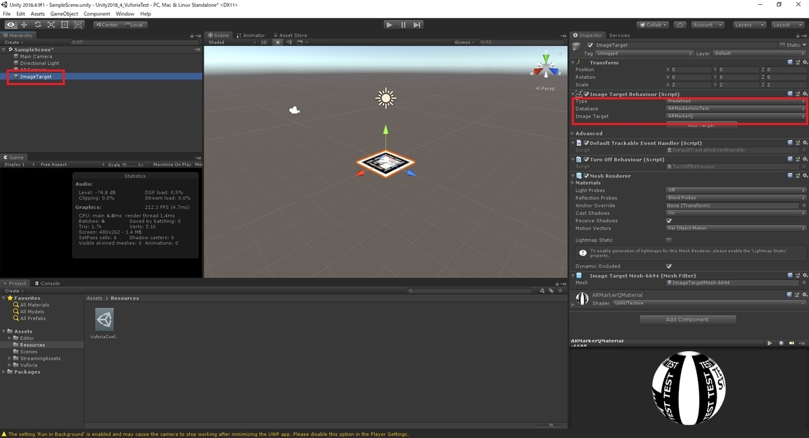Viewport: 809px width, 438px height.
Task: Toggle Image Target Behaviour script checkbox
Action: tap(587, 94)
